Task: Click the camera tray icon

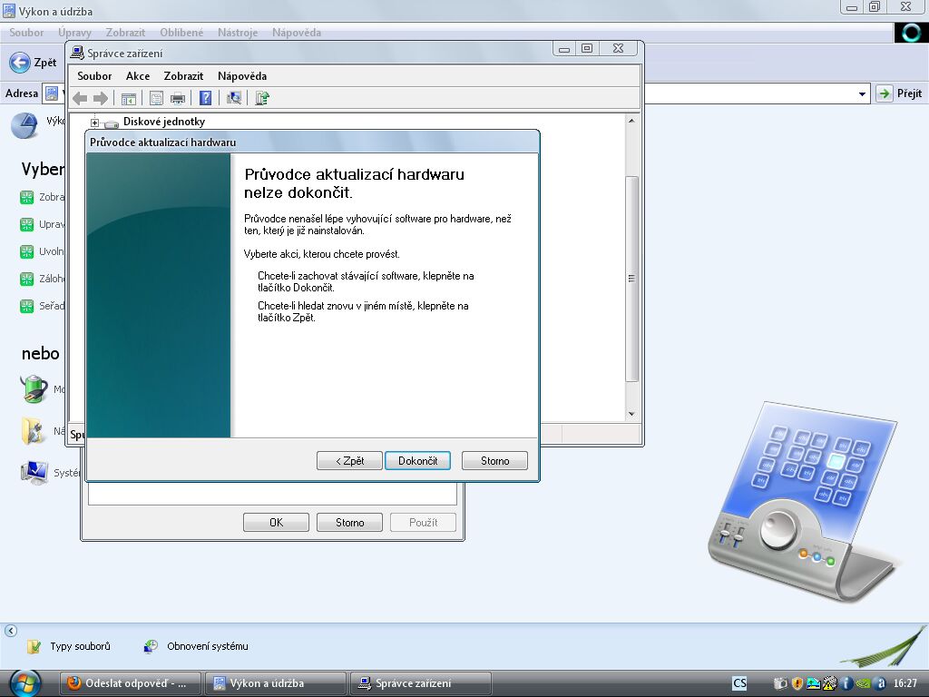Action: 780,683
